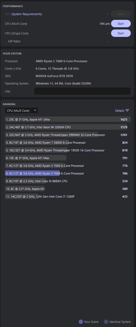
Task: Select the Ryzen 5 7600 row scoring 776
Action: point(68,166)
